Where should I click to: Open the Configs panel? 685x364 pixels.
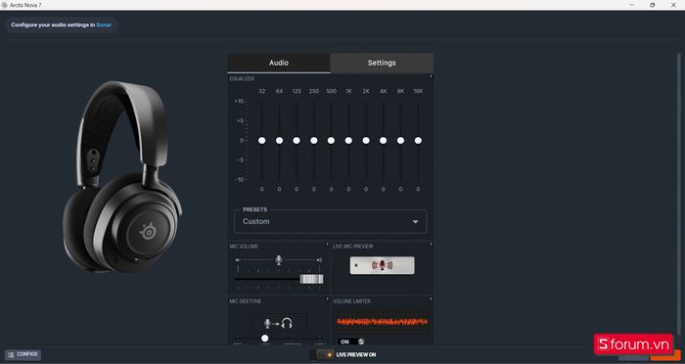23,354
